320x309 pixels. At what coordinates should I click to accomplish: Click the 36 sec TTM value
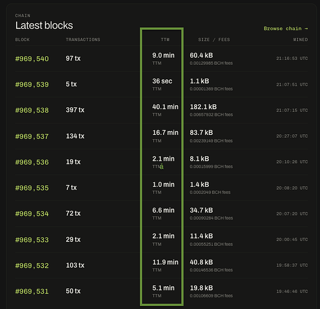click(x=162, y=81)
